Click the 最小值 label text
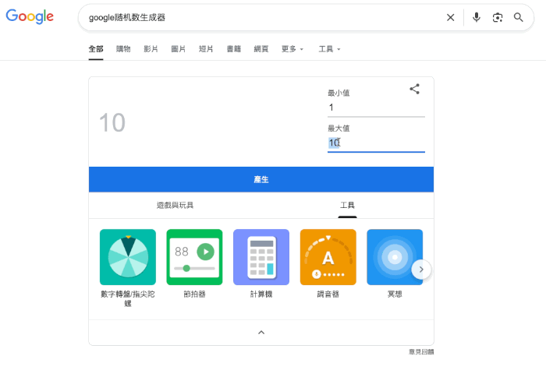The image size is (546, 370). [339, 93]
